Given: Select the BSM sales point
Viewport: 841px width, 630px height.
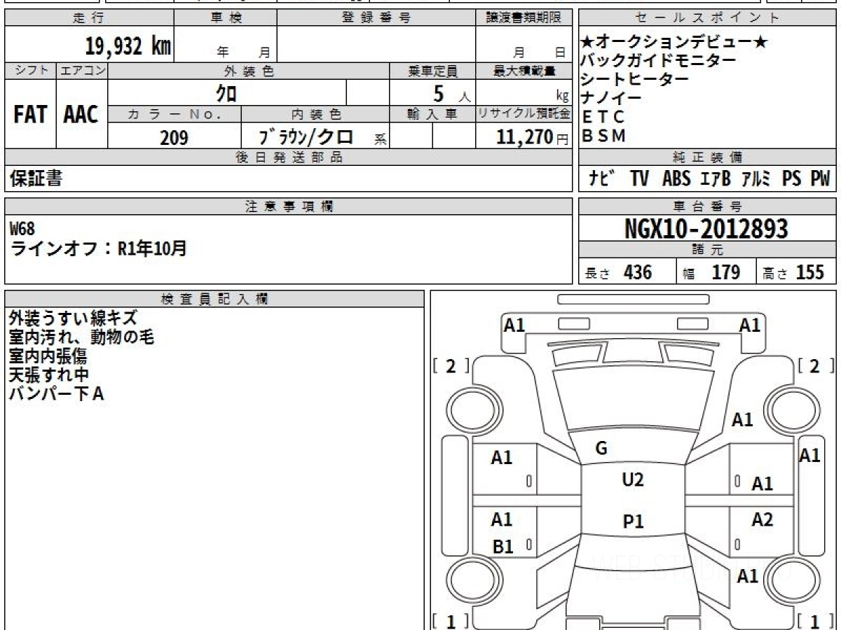Looking at the screenshot, I should click(x=604, y=136).
